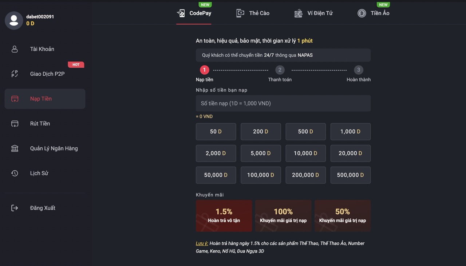
Task: Select the 100% Khuyến mãi promotion card
Action: coord(283,216)
